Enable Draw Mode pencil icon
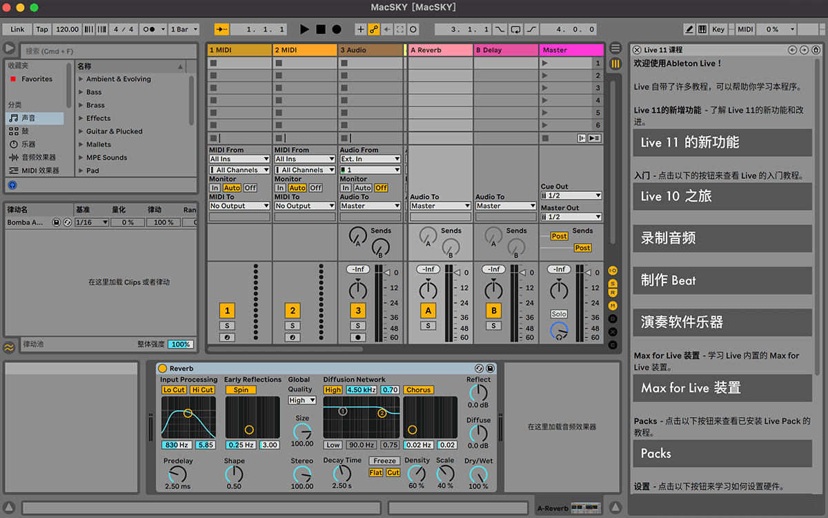This screenshot has height=518, width=828. click(x=689, y=30)
